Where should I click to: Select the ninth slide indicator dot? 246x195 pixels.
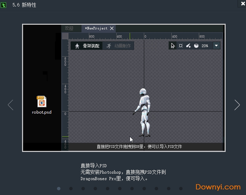(x=156, y=189)
